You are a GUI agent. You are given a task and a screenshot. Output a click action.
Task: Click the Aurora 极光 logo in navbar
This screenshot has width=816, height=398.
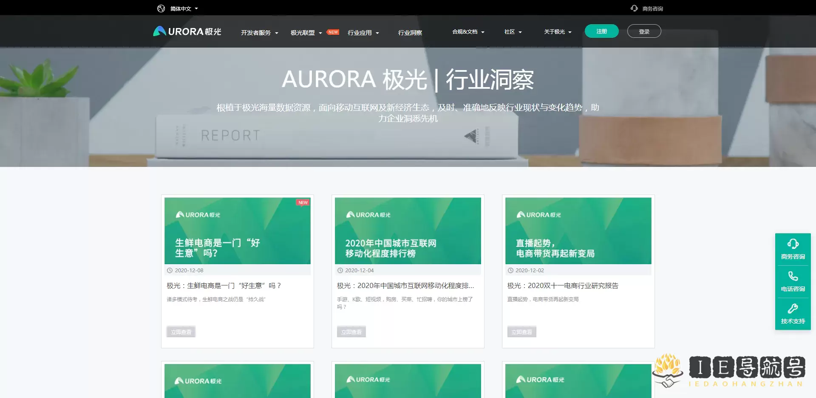pos(187,31)
